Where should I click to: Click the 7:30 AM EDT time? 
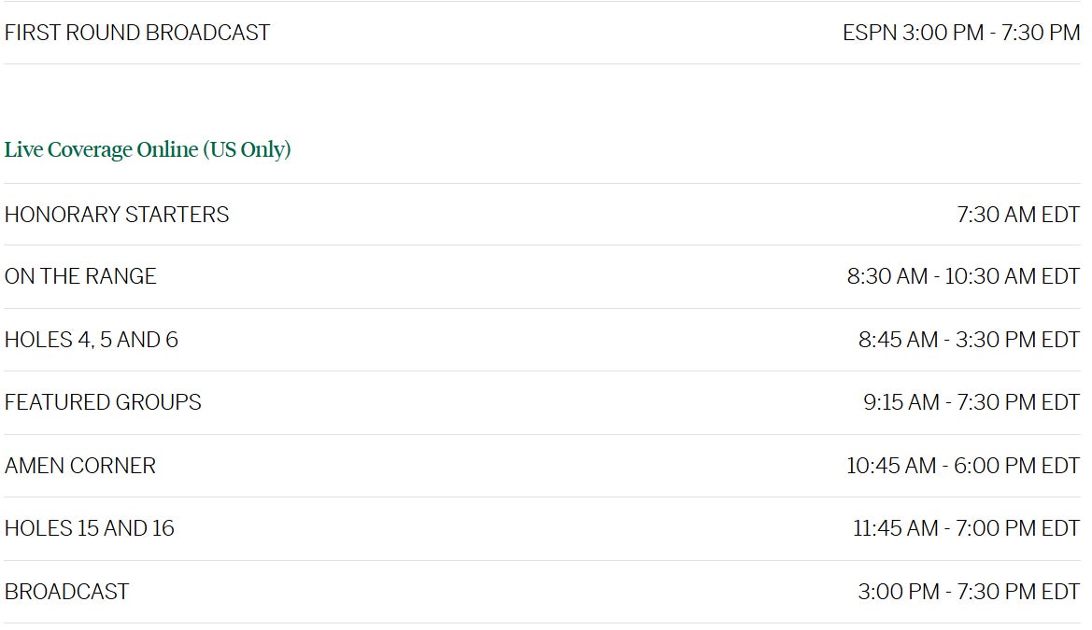(1018, 215)
